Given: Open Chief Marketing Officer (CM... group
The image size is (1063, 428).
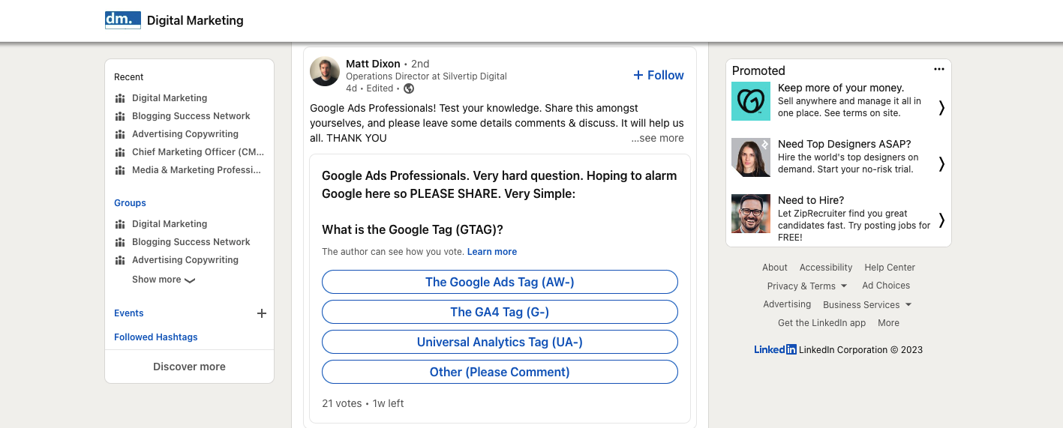Looking at the screenshot, I should 198,152.
